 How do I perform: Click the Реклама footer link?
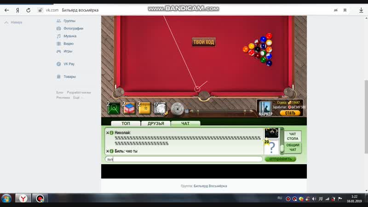(63, 98)
